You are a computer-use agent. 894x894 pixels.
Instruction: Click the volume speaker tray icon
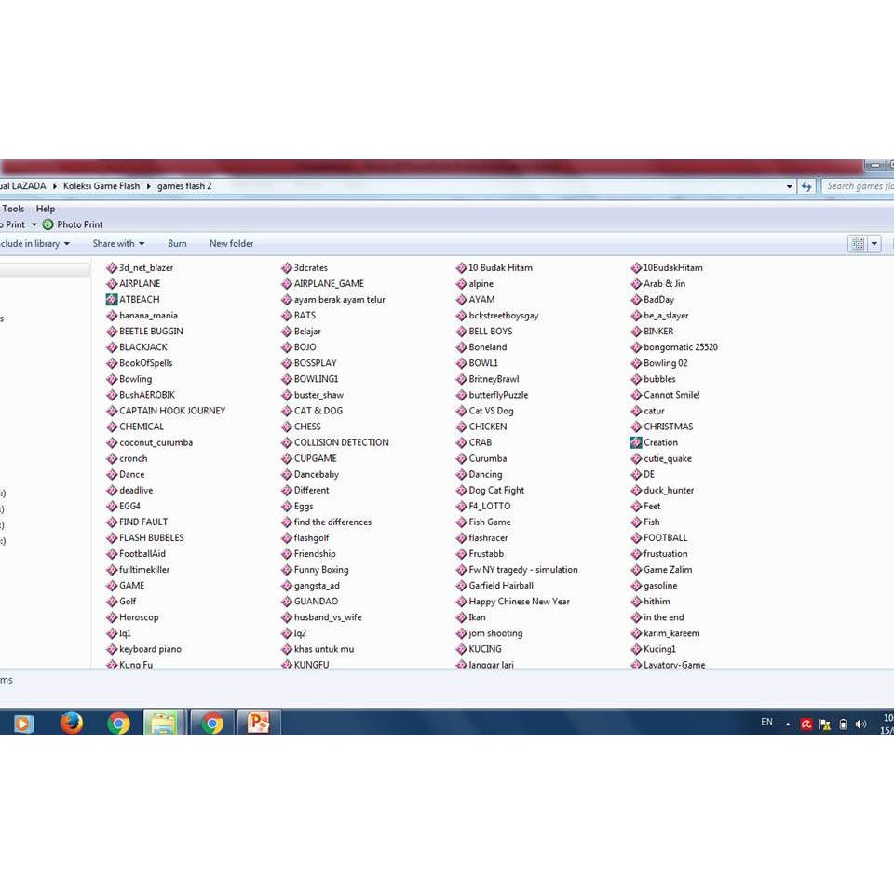click(x=860, y=724)
